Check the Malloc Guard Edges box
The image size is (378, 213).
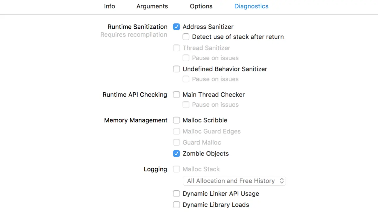tap(176, 131)
